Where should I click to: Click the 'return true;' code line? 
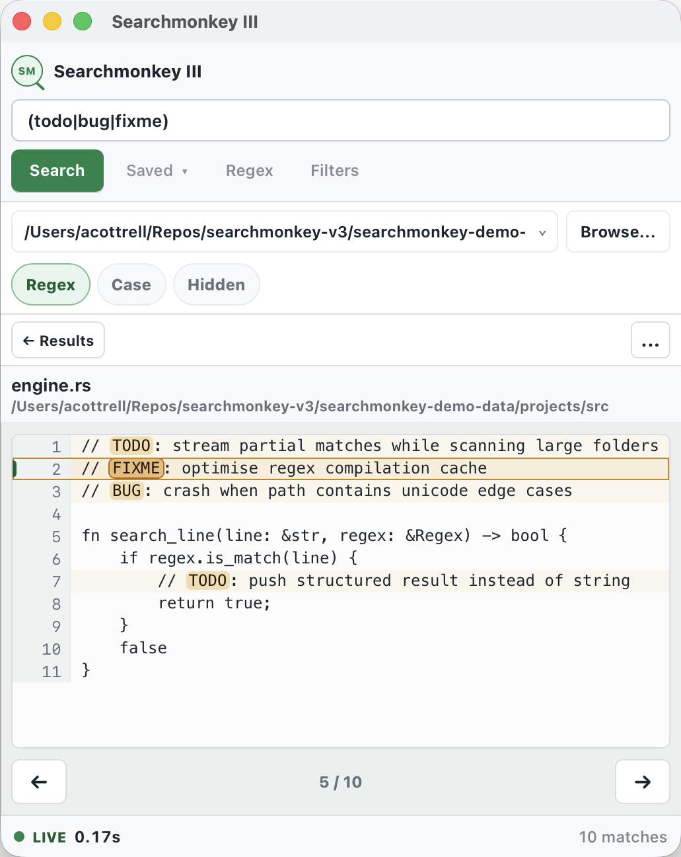[x=215, y=603]
